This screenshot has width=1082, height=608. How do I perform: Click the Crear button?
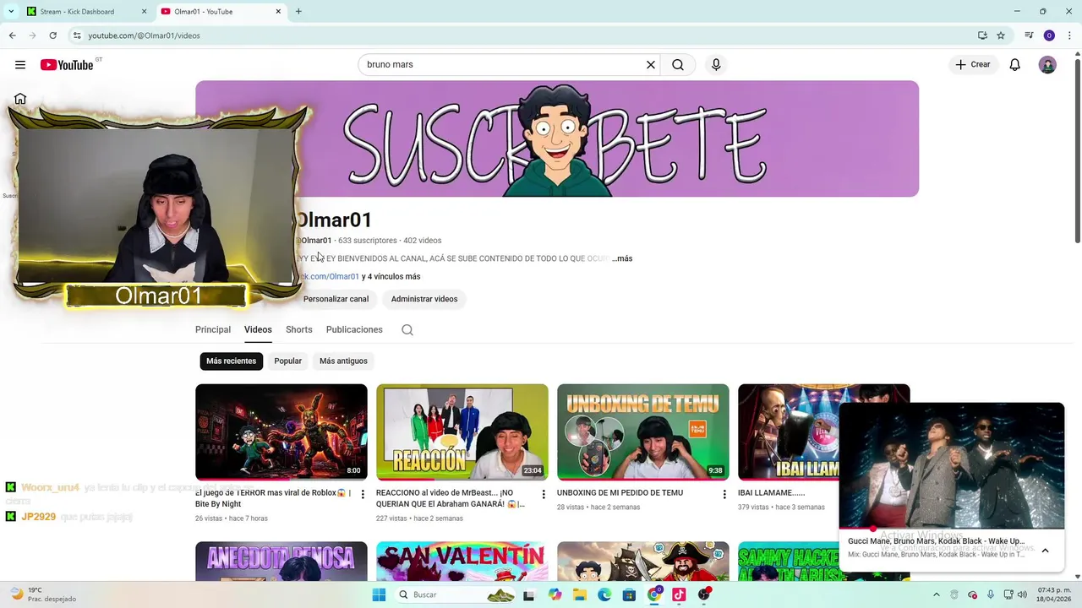[973, 65]
